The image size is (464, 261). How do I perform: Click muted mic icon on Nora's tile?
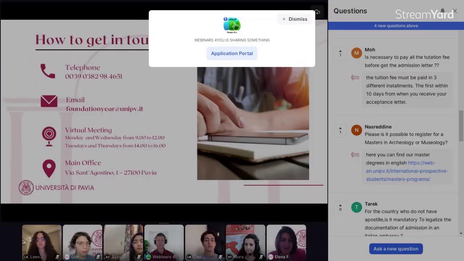[261, 257]
